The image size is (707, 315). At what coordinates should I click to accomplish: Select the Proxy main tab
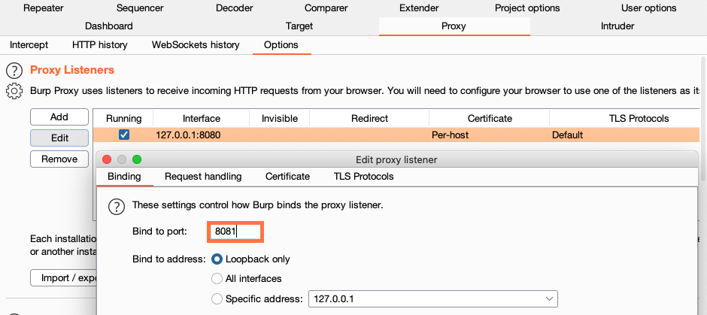point(454,26)
